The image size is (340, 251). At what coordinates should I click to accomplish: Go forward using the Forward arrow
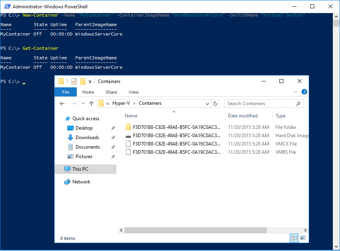pos(74,104)
